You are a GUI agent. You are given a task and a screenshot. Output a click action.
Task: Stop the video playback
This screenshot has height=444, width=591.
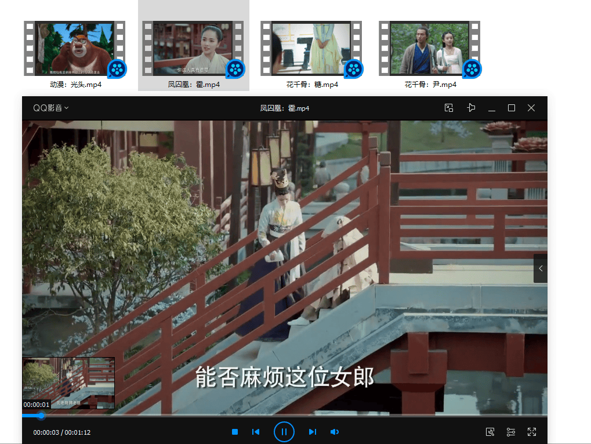235,432
